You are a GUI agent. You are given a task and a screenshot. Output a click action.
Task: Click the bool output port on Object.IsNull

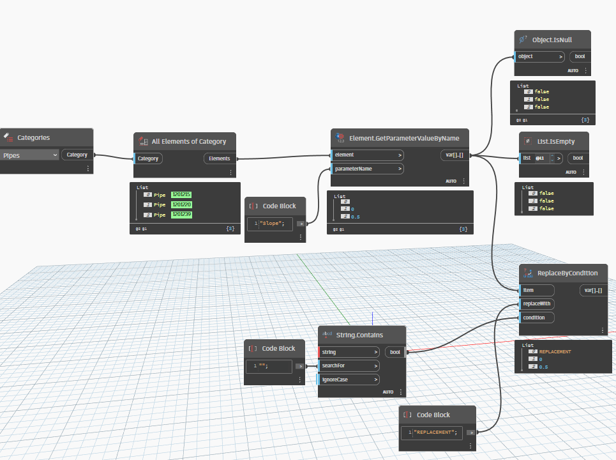(x=580, y=56)
